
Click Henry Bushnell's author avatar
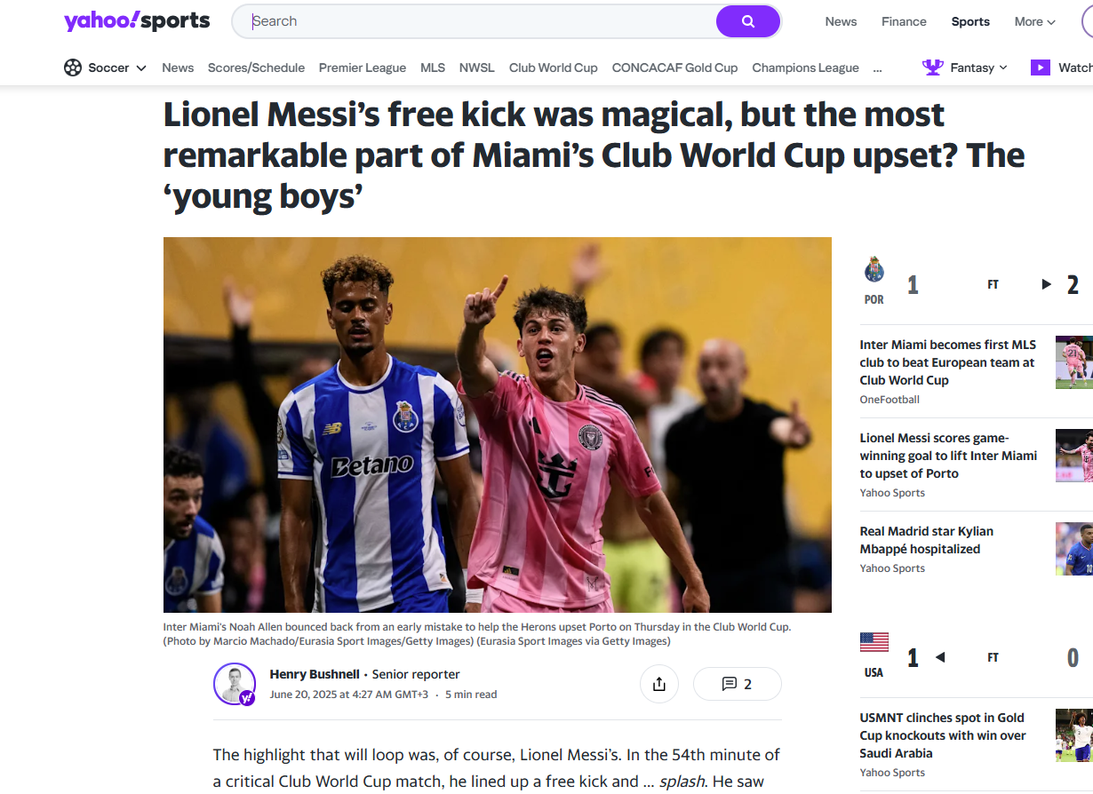tap(235, 684)
